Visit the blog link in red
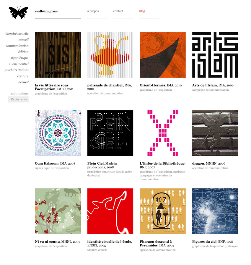 [142, 11]
